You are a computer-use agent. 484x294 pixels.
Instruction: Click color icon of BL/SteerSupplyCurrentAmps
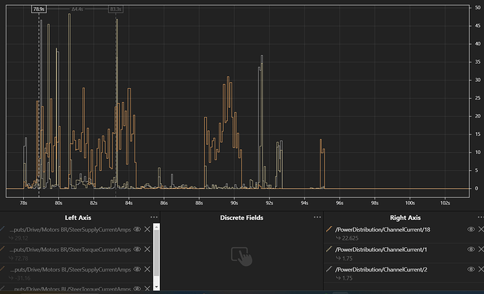click(3, 269)
